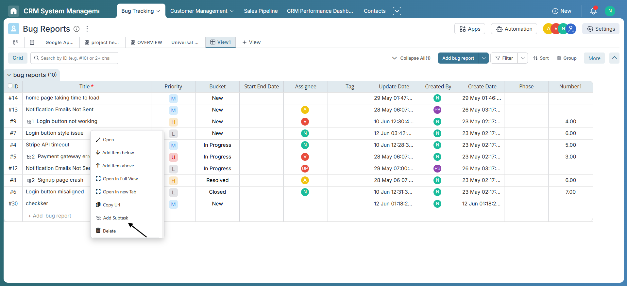Open the Automation button

pyautogui.click(x=514, y=29)
